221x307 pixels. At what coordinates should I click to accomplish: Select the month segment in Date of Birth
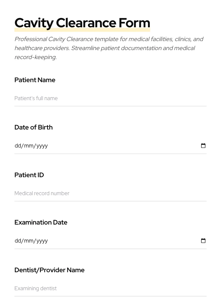(29, 146)
